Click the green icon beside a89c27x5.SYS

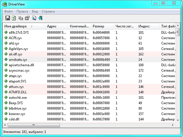(6, 32)
